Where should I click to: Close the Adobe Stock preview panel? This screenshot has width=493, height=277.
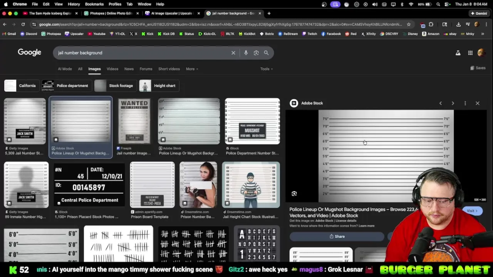(478, 103)
